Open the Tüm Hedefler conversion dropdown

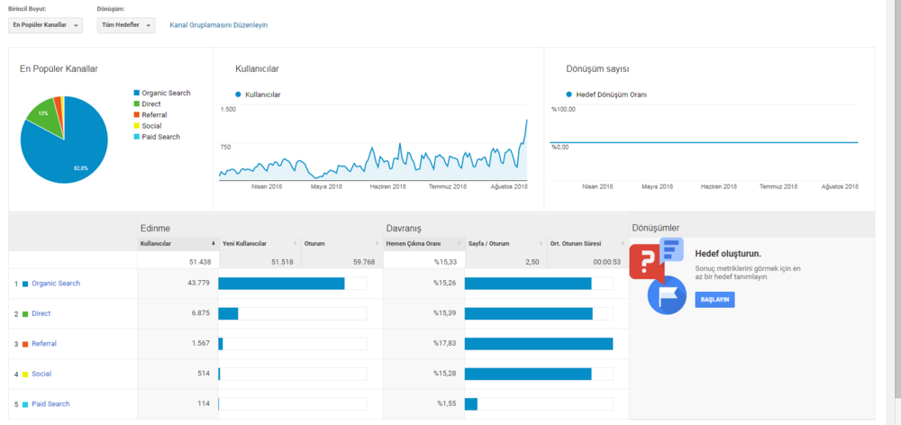(126, 25)
